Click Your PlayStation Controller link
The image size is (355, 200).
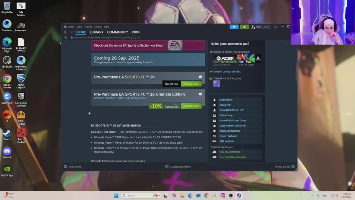233,157
